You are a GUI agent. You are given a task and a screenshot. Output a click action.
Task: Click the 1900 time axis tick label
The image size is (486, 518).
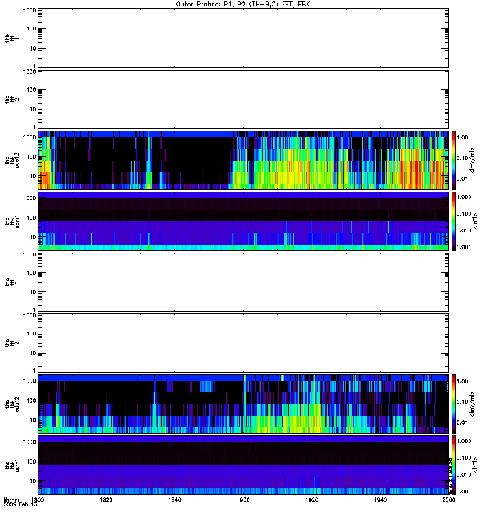coord(244,501)
